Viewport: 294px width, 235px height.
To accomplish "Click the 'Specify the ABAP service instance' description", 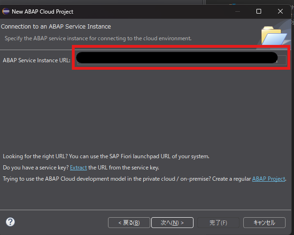I will (98, 38).
